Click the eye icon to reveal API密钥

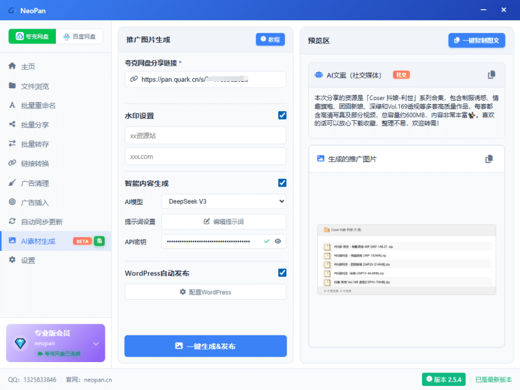click(x=278, y=241)
